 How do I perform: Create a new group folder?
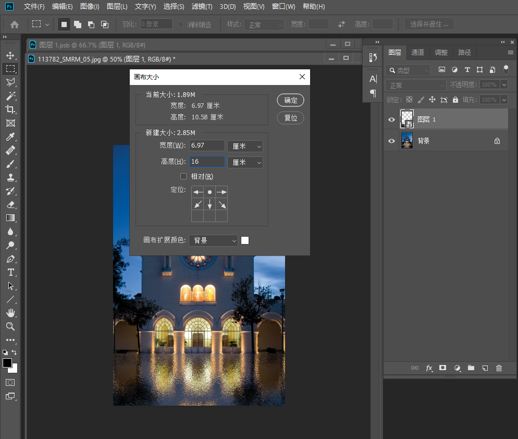point(471,368)
